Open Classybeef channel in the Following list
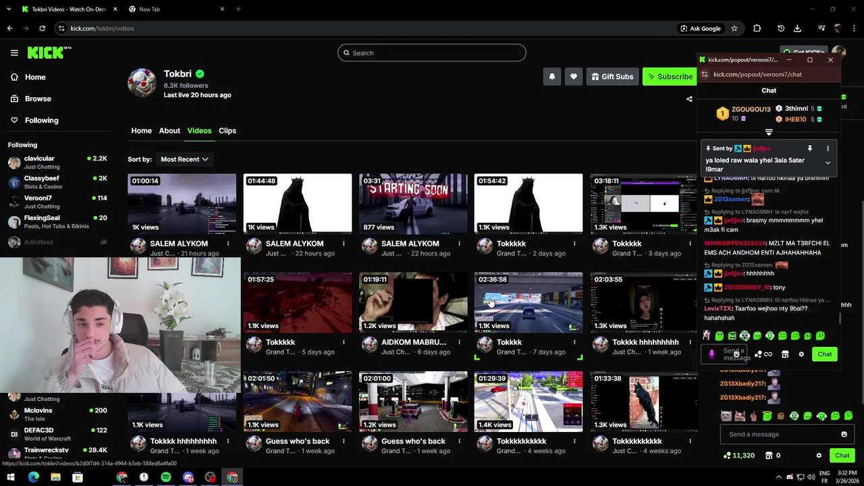The height and width of the screenshot is (486, 864). point(57,182)
